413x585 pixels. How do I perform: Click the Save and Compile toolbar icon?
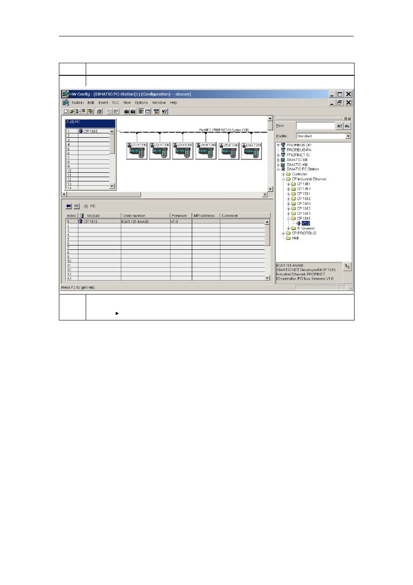(x=90, y=111)
